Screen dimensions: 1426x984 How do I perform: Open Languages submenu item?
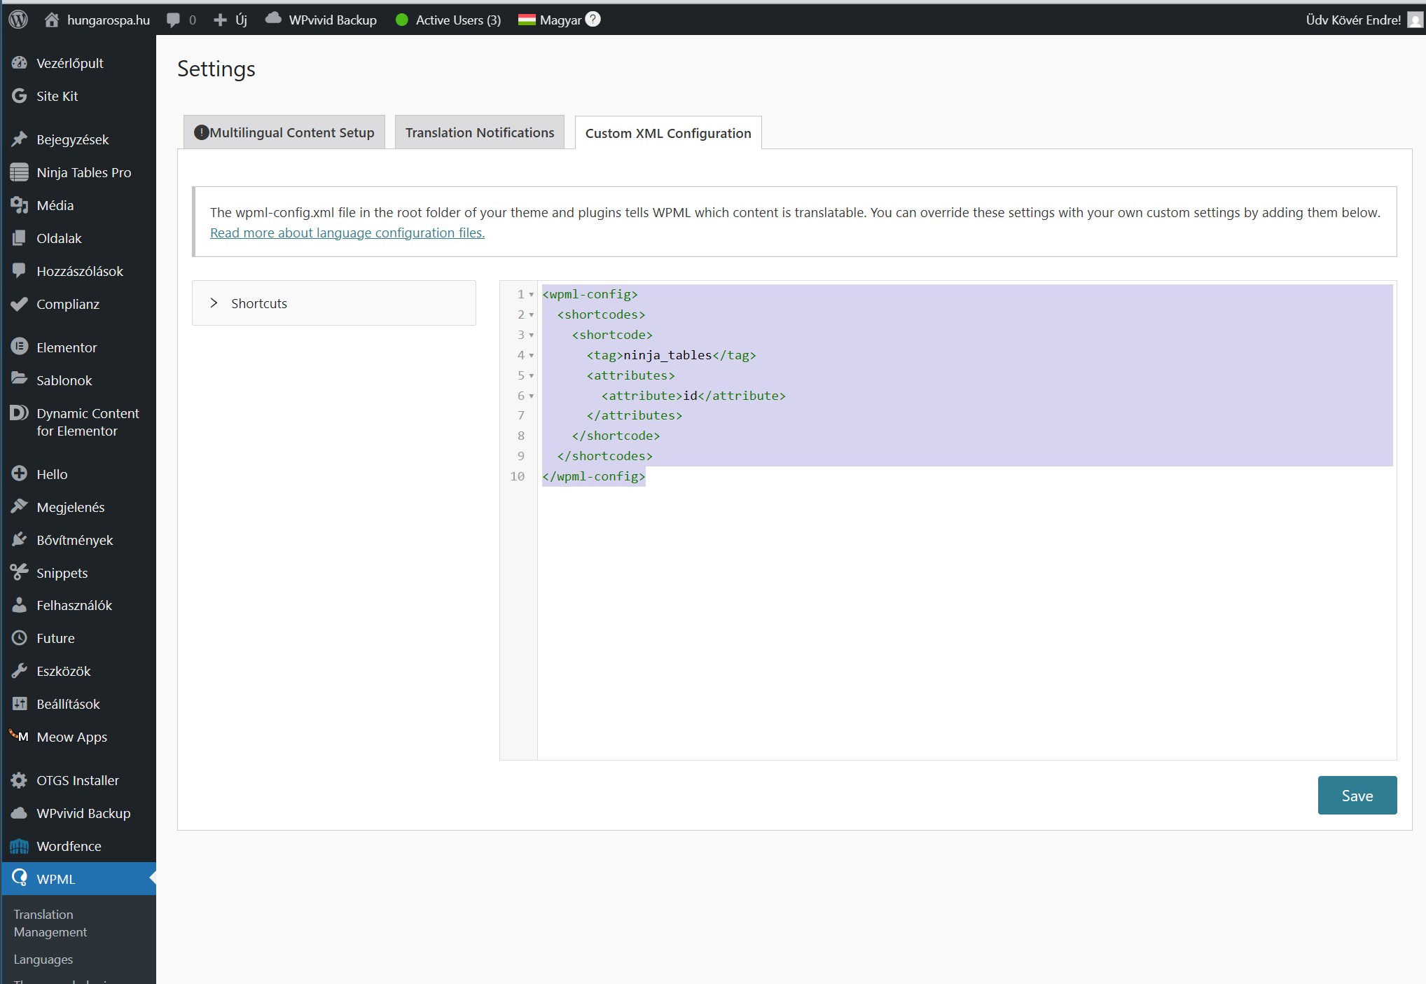click(x=43, y=959)
